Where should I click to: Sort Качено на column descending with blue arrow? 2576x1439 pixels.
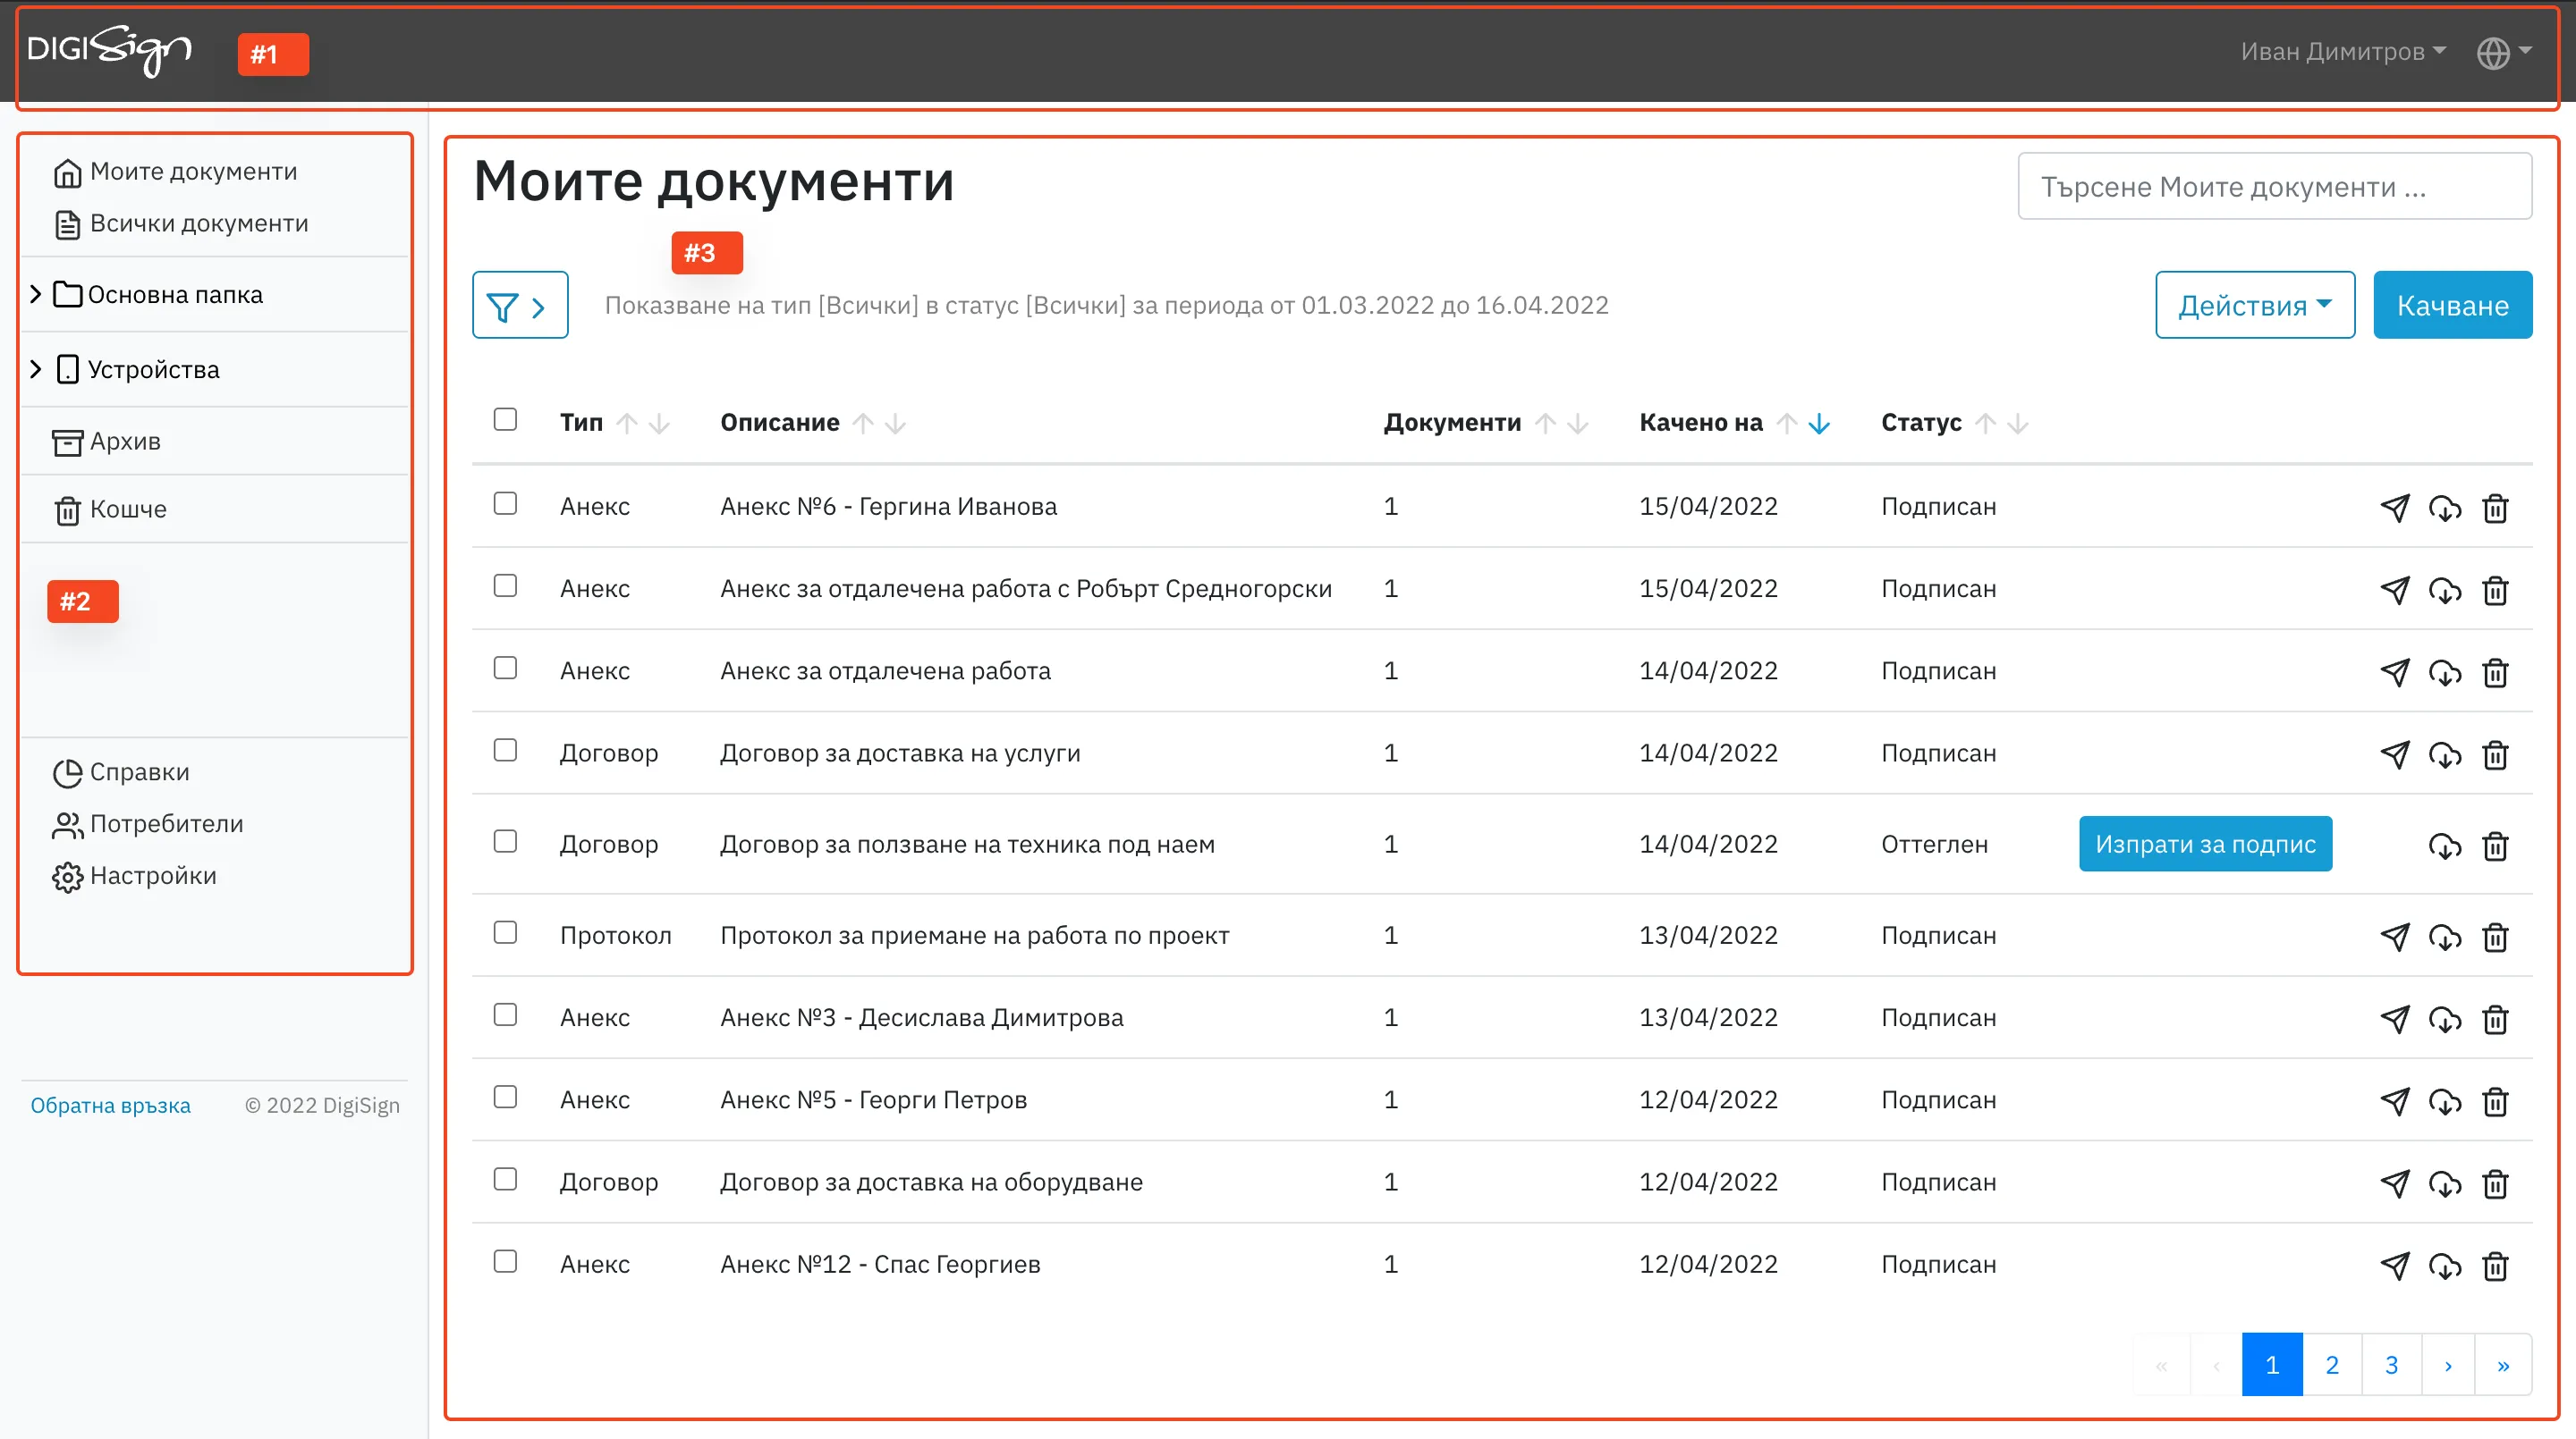[x=1819, y=424]
